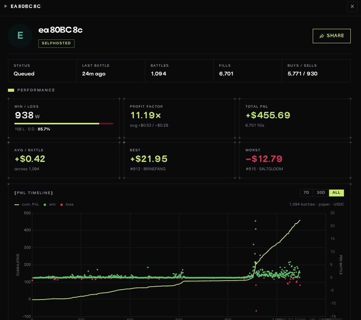Image resolution: width=361 pixels, height=320 pixels.
Task: Click the PERFORMANCE section heading
Action: [36, 90]
